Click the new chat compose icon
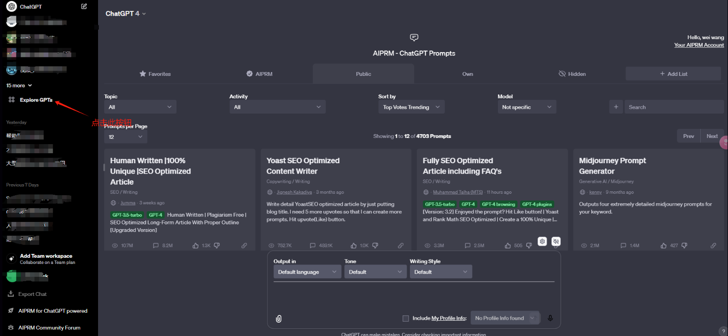Screen dimensions: 728x336 pyautogui.click(x=84, y=7)
